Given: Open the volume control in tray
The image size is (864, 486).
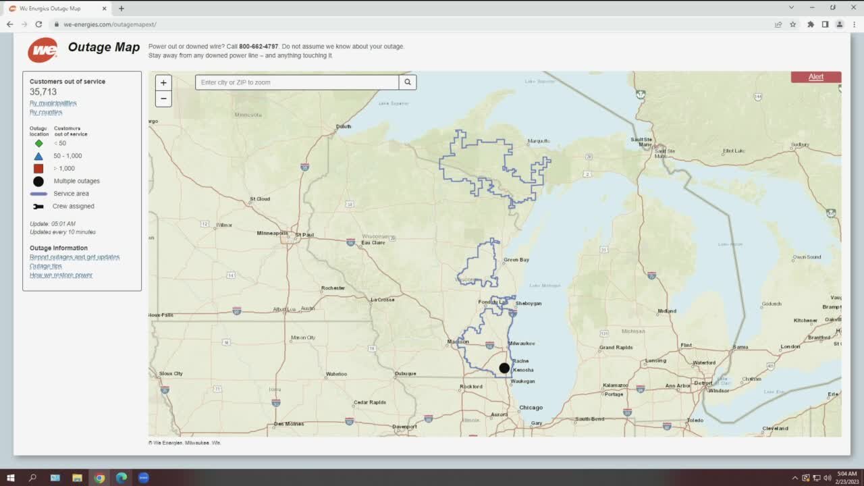Looking at the screenshot, I should coord(828,478).
